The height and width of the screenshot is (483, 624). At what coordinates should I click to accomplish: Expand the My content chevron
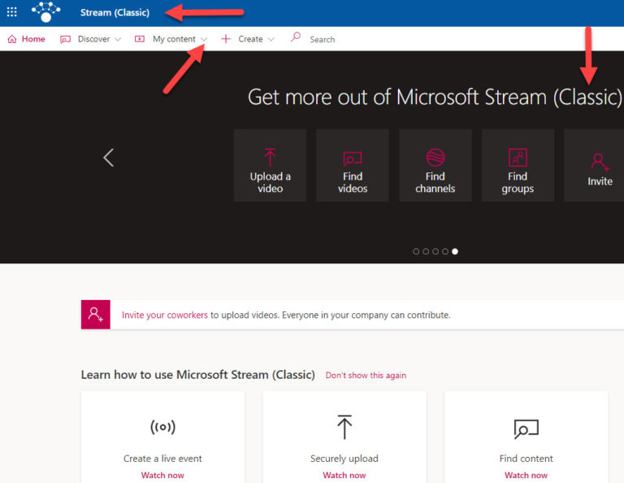click(204, 39)
